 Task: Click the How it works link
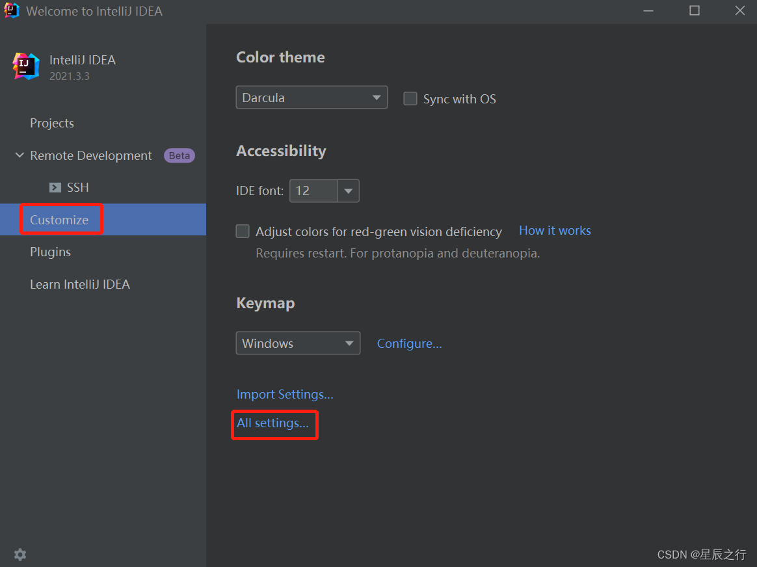coord(555,231)
